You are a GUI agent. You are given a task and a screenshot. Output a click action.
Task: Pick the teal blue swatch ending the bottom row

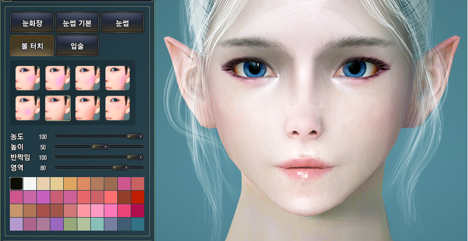click(x=137, y=224)
